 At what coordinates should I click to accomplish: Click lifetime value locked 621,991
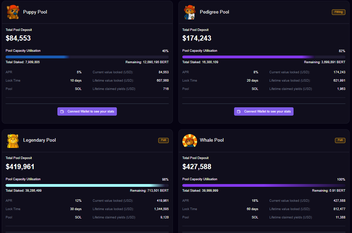tap(339, 81)
